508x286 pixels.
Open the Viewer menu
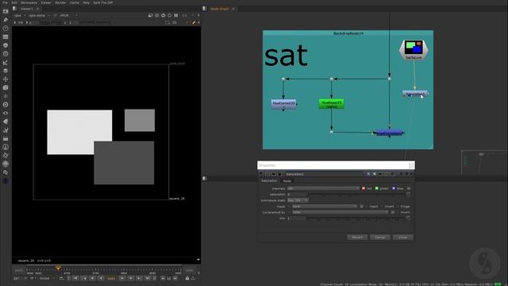point(46,2)
